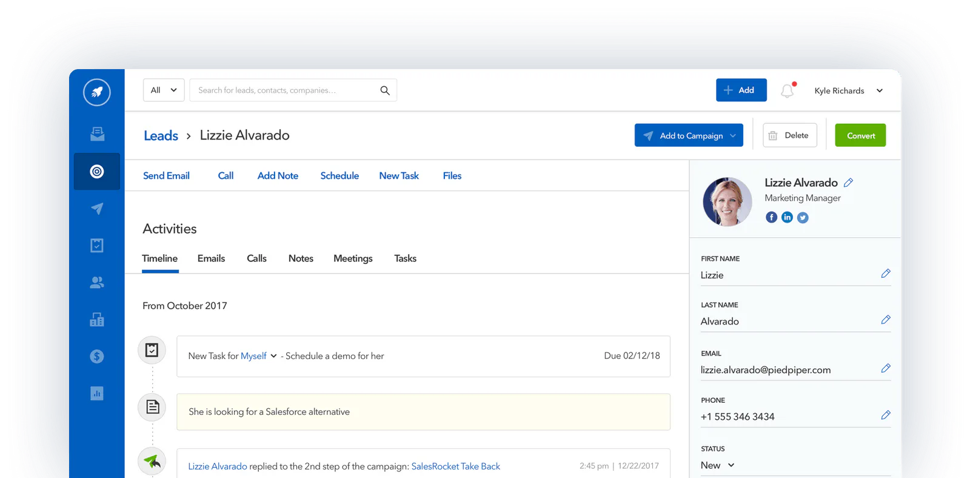Go to Leads breadcrumb link
The image size is (970, 478).
pos(161,136)
